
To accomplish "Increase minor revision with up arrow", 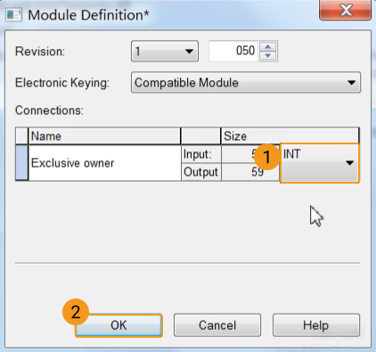I will pos(268,47).
